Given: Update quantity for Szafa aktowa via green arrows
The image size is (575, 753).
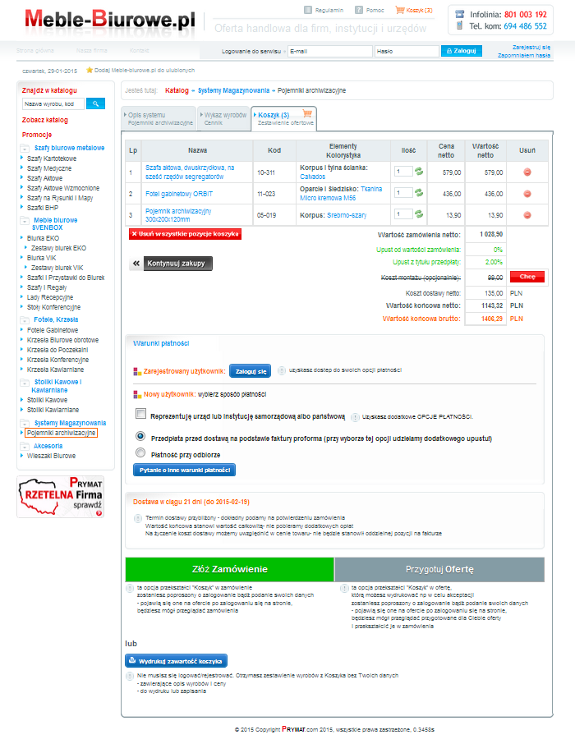Looking at the screenshot, I should coord(418,172).
